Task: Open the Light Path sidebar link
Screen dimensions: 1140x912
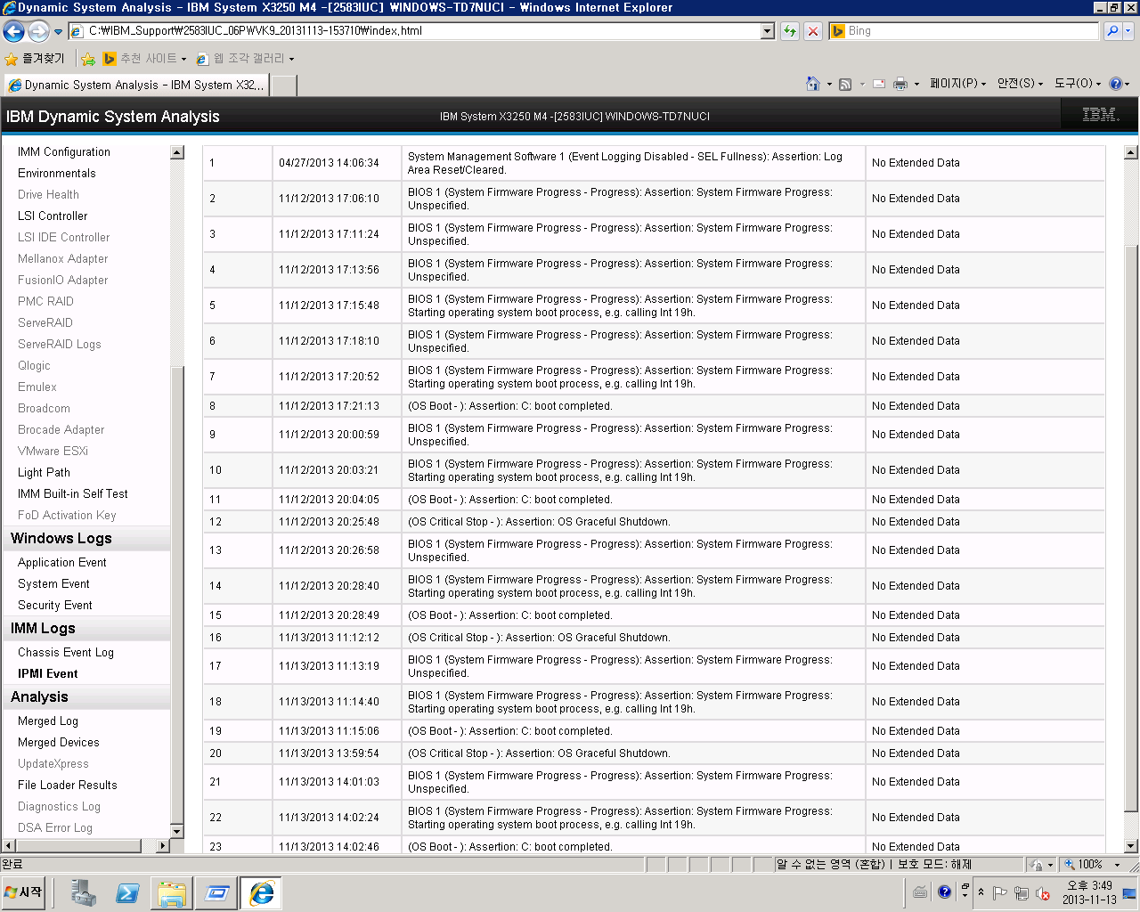Action: click(44, 473)
